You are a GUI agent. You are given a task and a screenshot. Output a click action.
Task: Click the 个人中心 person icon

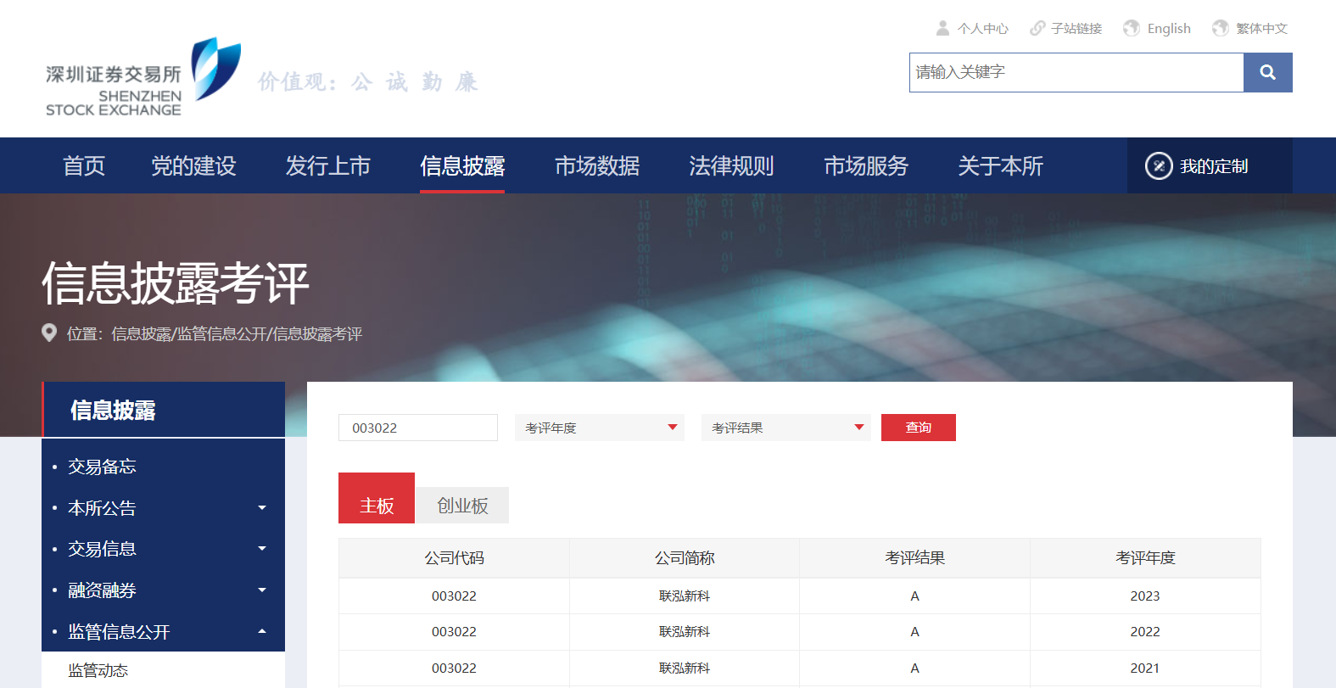942,28
